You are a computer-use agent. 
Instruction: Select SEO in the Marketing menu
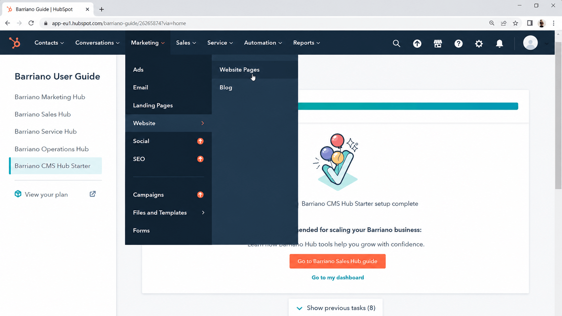[139, 159]
